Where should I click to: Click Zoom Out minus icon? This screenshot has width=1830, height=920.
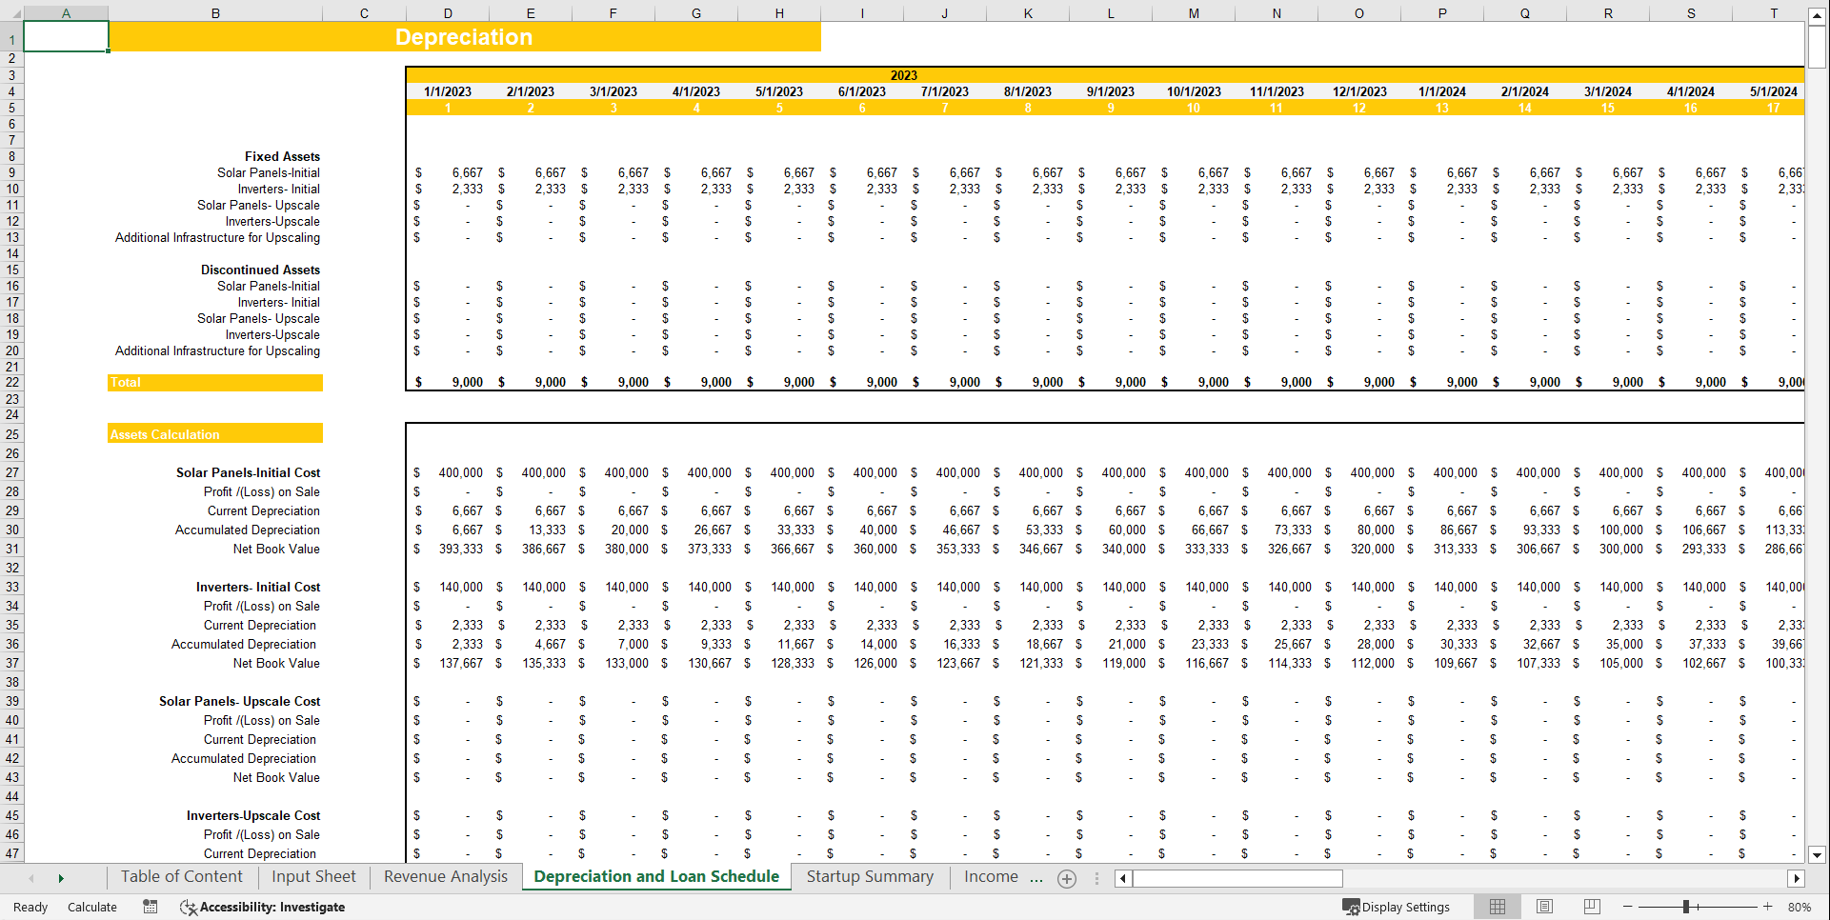(1626, 907)
